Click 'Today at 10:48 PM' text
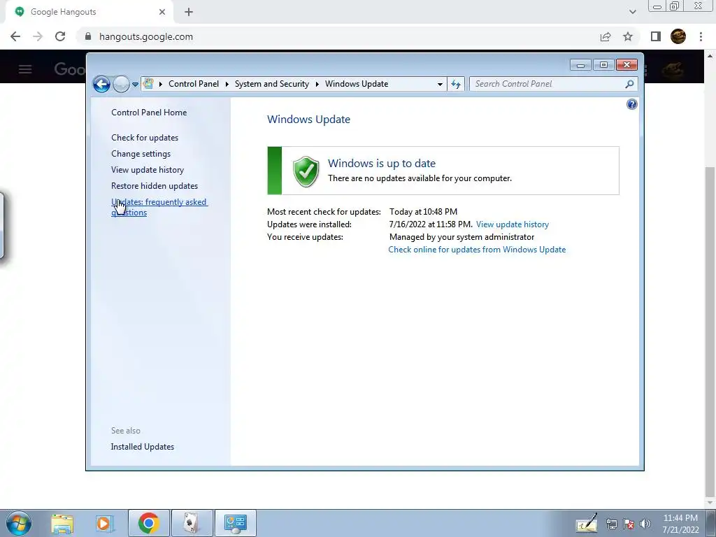Image resolution: width=716 pixels, height=537 pixels. [423, 212]
